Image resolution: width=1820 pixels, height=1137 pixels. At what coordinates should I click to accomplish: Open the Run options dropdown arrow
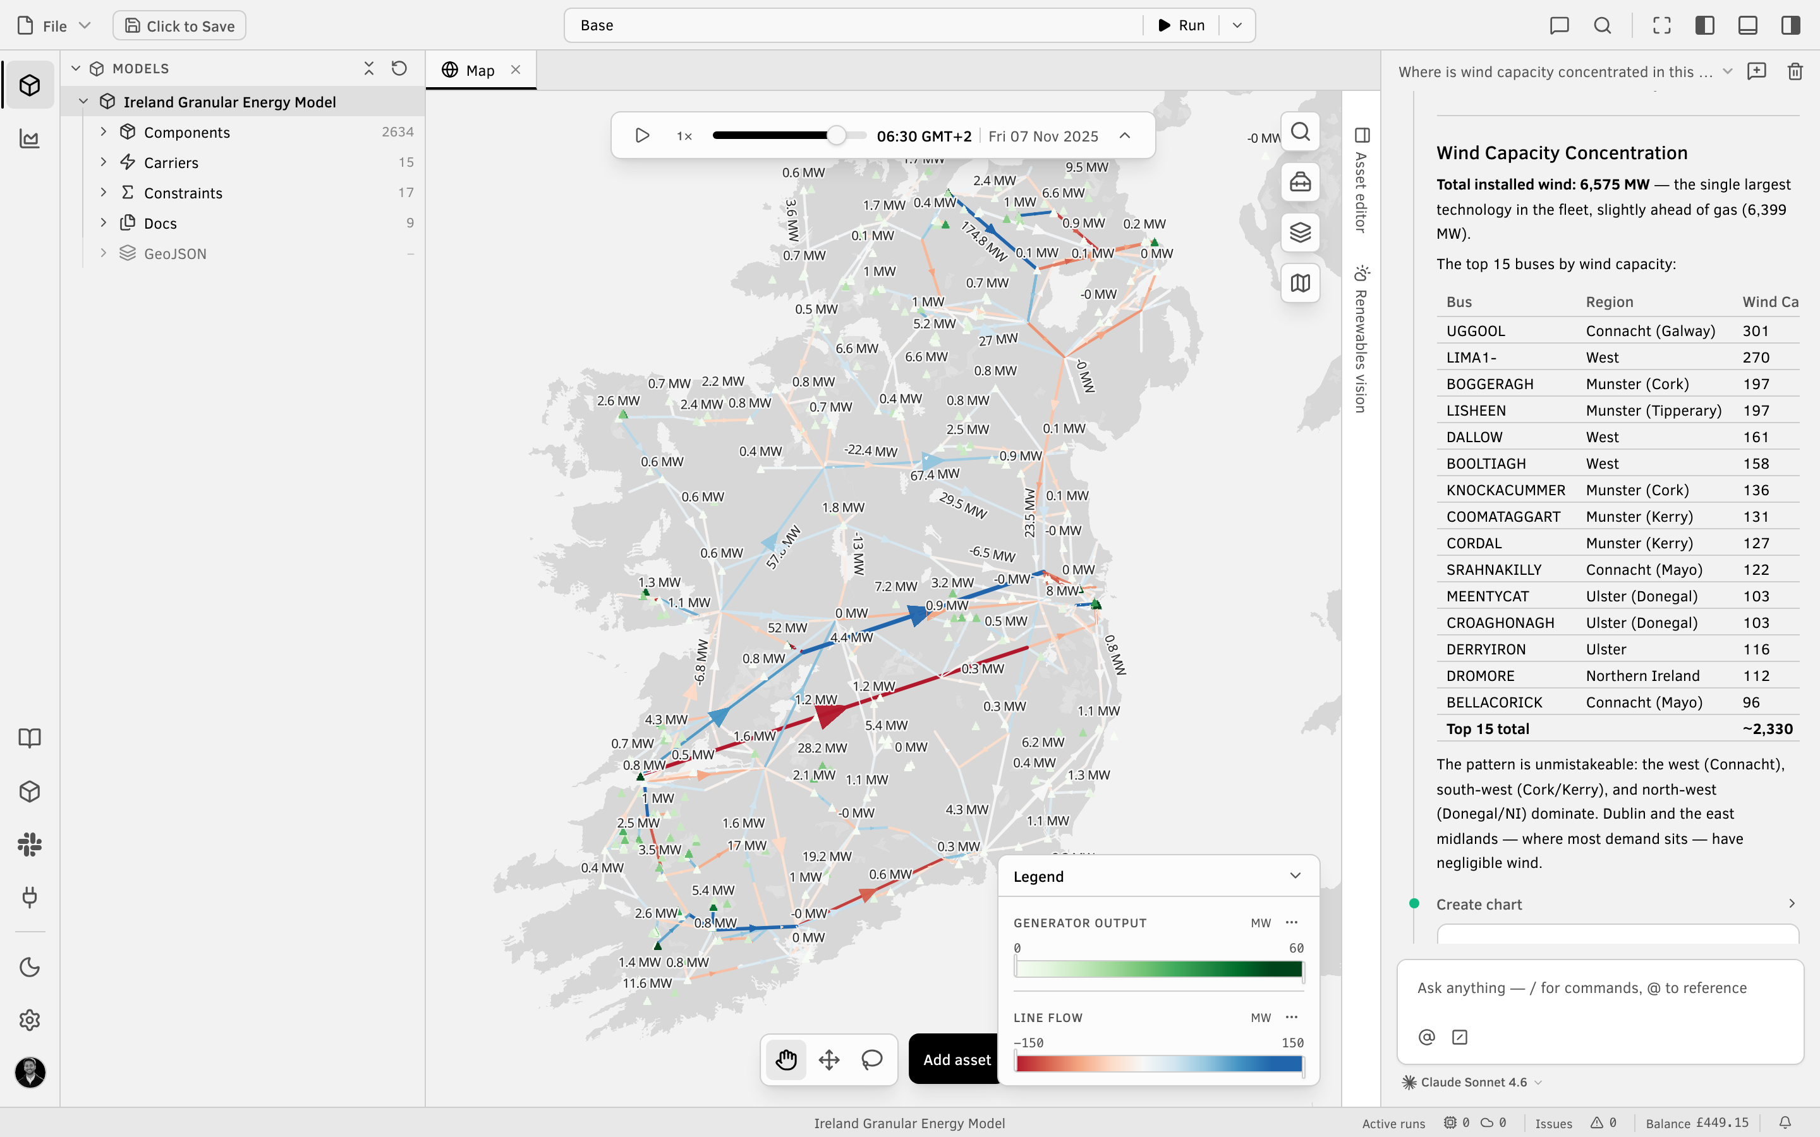1237,25
